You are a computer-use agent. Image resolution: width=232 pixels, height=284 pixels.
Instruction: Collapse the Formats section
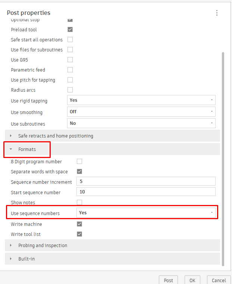27,149
